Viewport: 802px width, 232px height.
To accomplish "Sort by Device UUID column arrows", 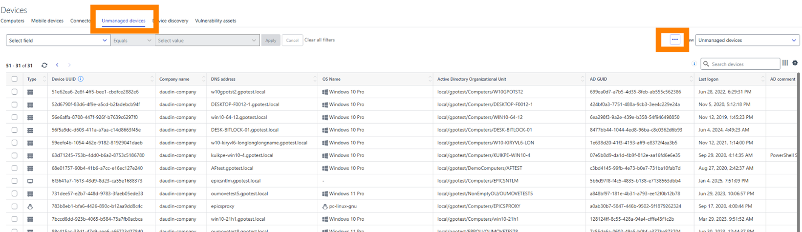I will point(152,79).
